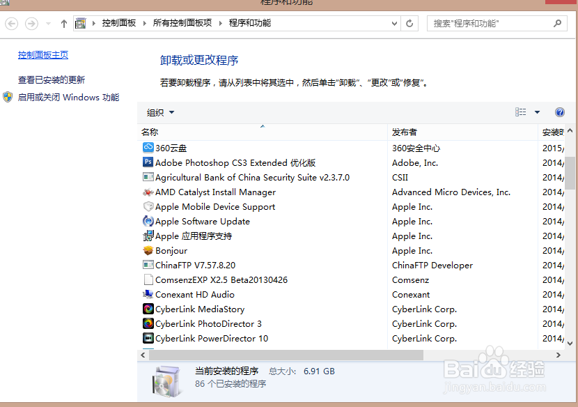Go back with the left arrow button

click(x=11, y=24)
